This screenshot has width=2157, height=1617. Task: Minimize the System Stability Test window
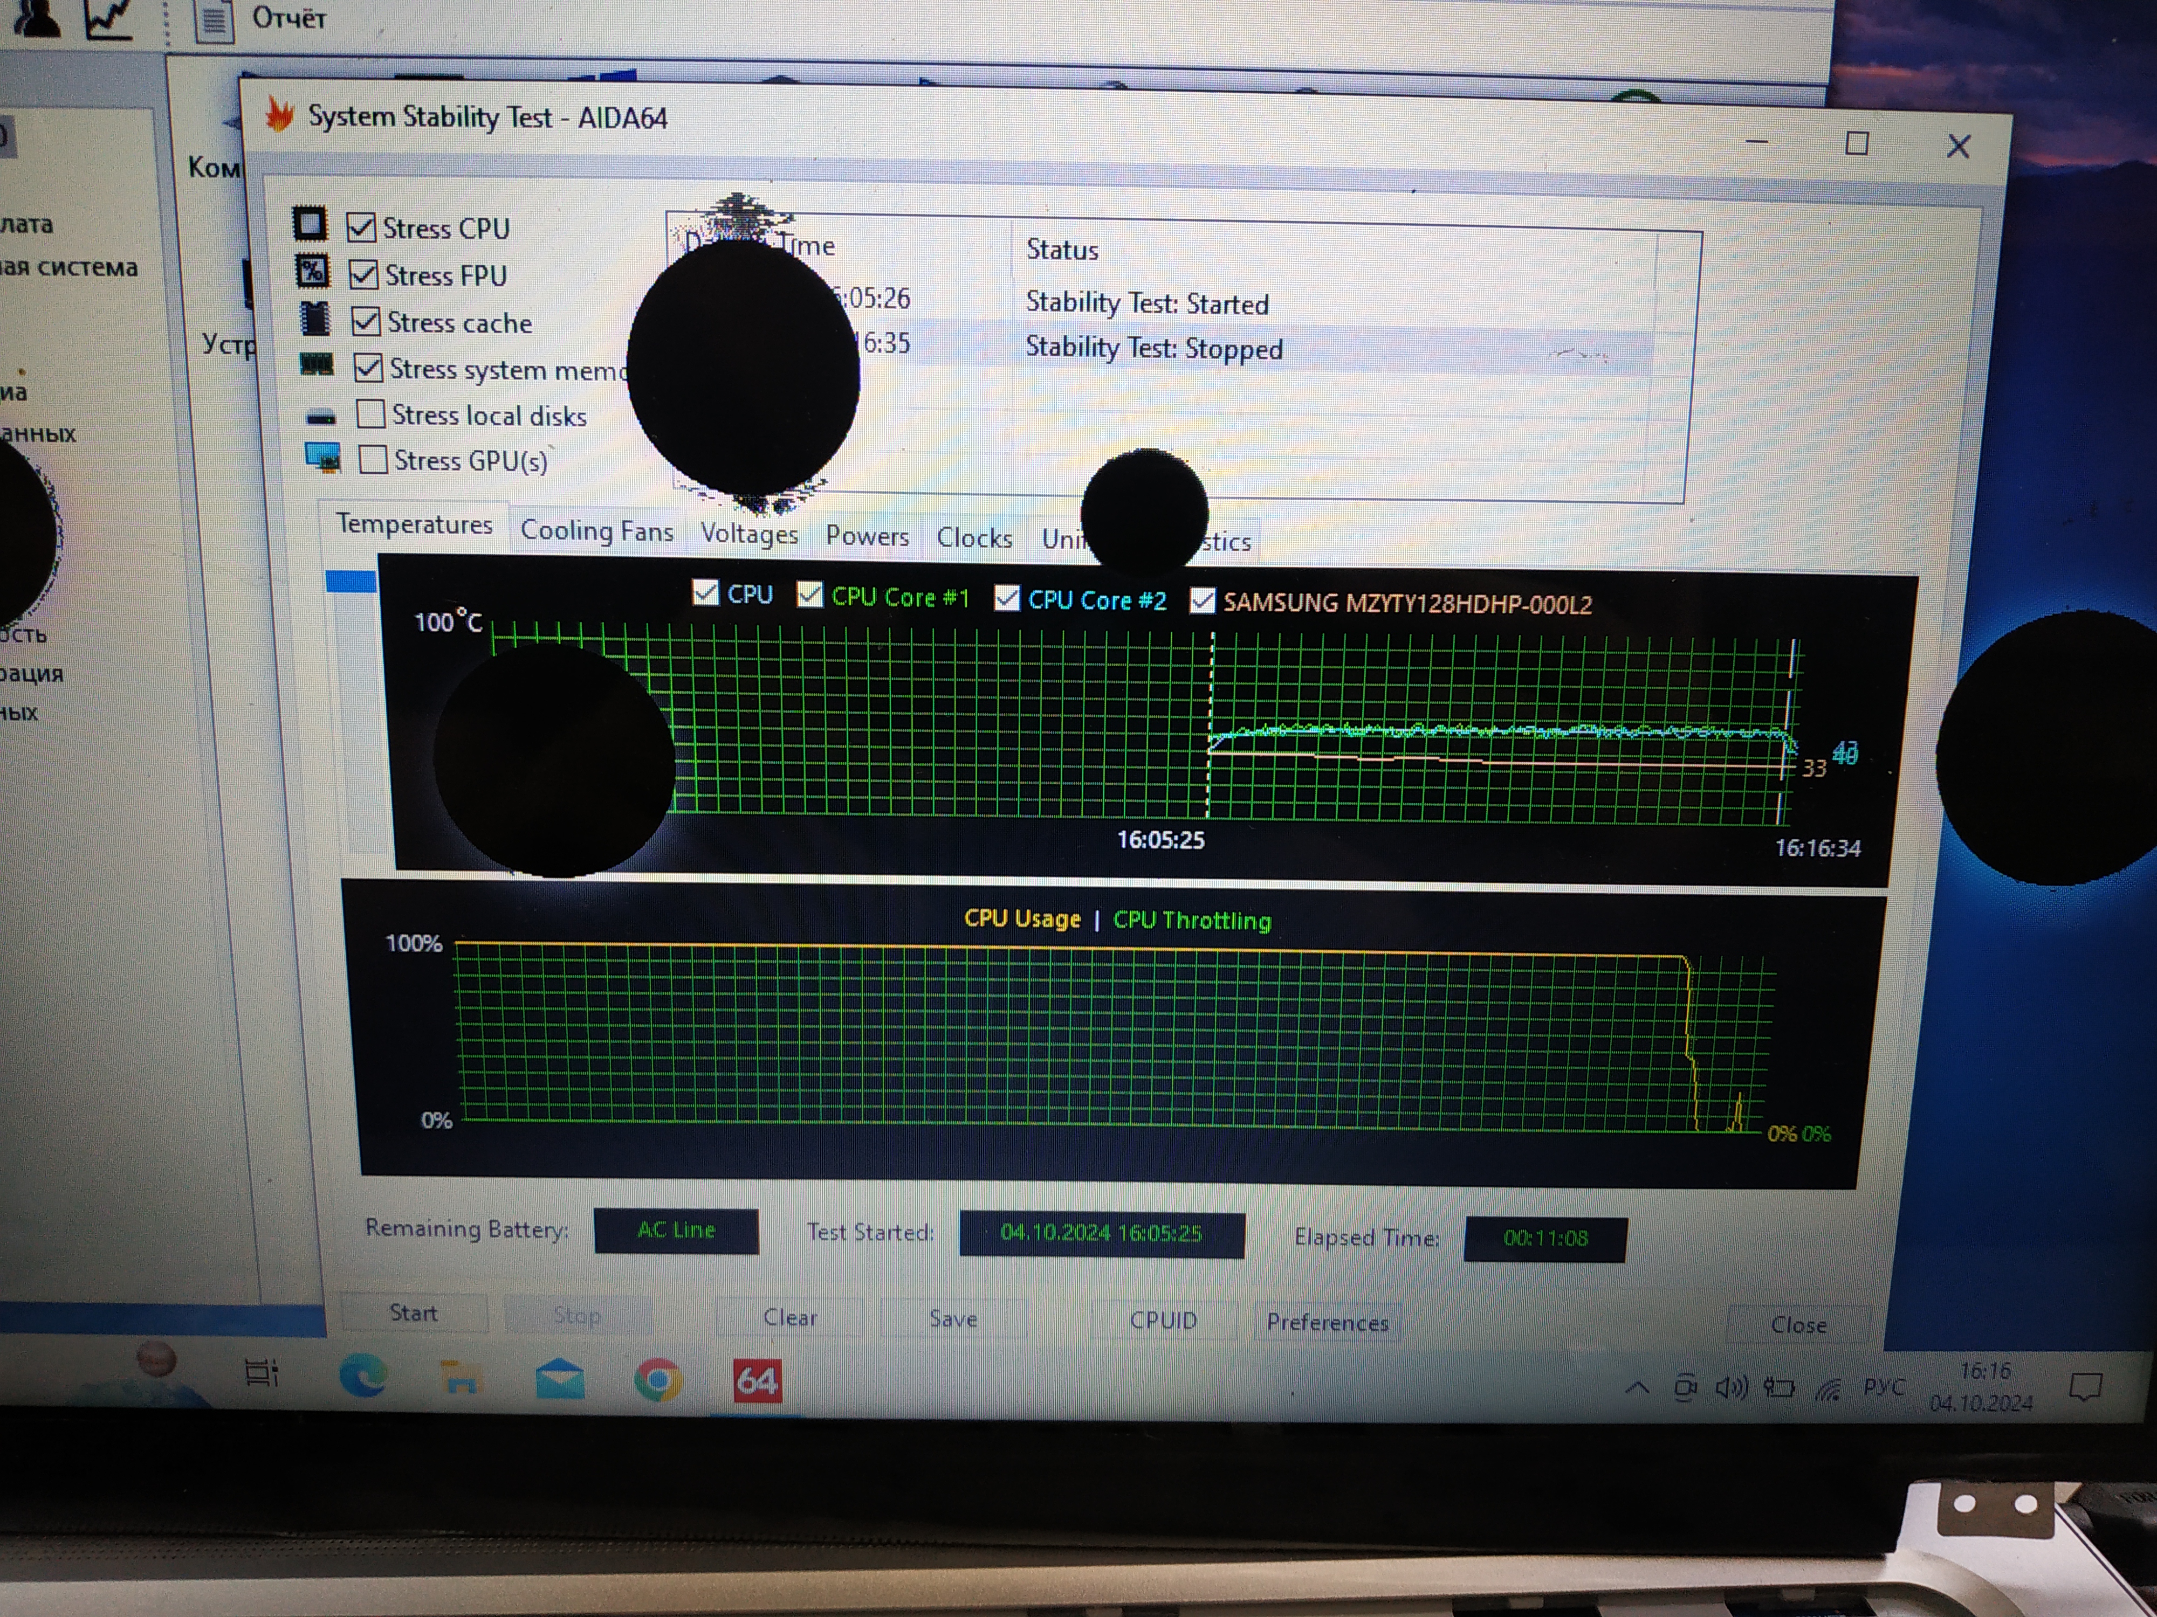(x=1757, y=141)
